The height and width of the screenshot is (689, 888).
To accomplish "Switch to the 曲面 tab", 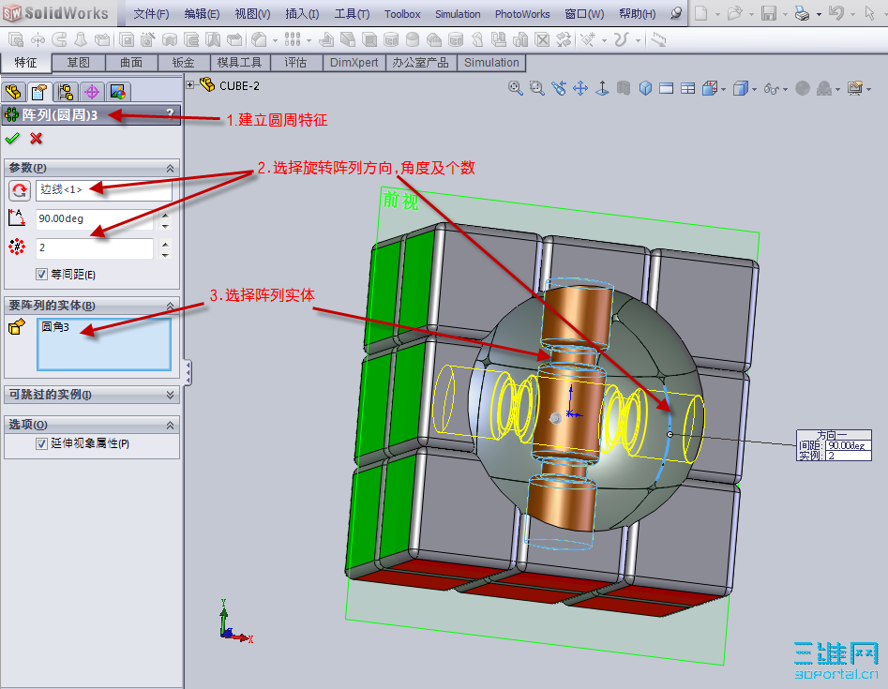I will click(x=131, y=62).
